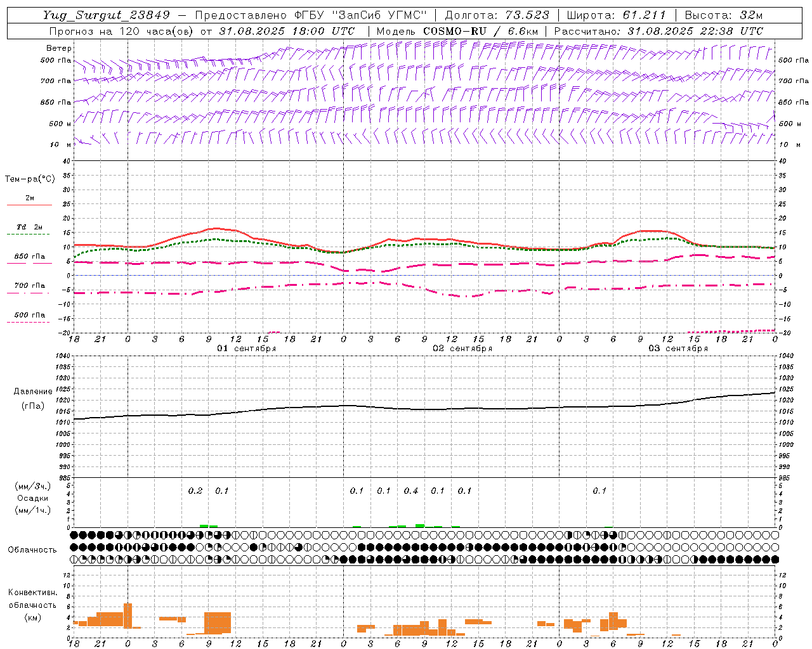Select the Тем-ра(°C) axis title
Screen dimensions: 812x649
(30, 179)
